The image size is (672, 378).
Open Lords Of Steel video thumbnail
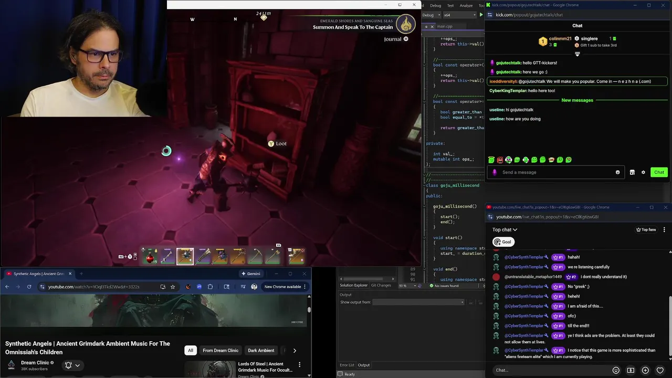209,369
